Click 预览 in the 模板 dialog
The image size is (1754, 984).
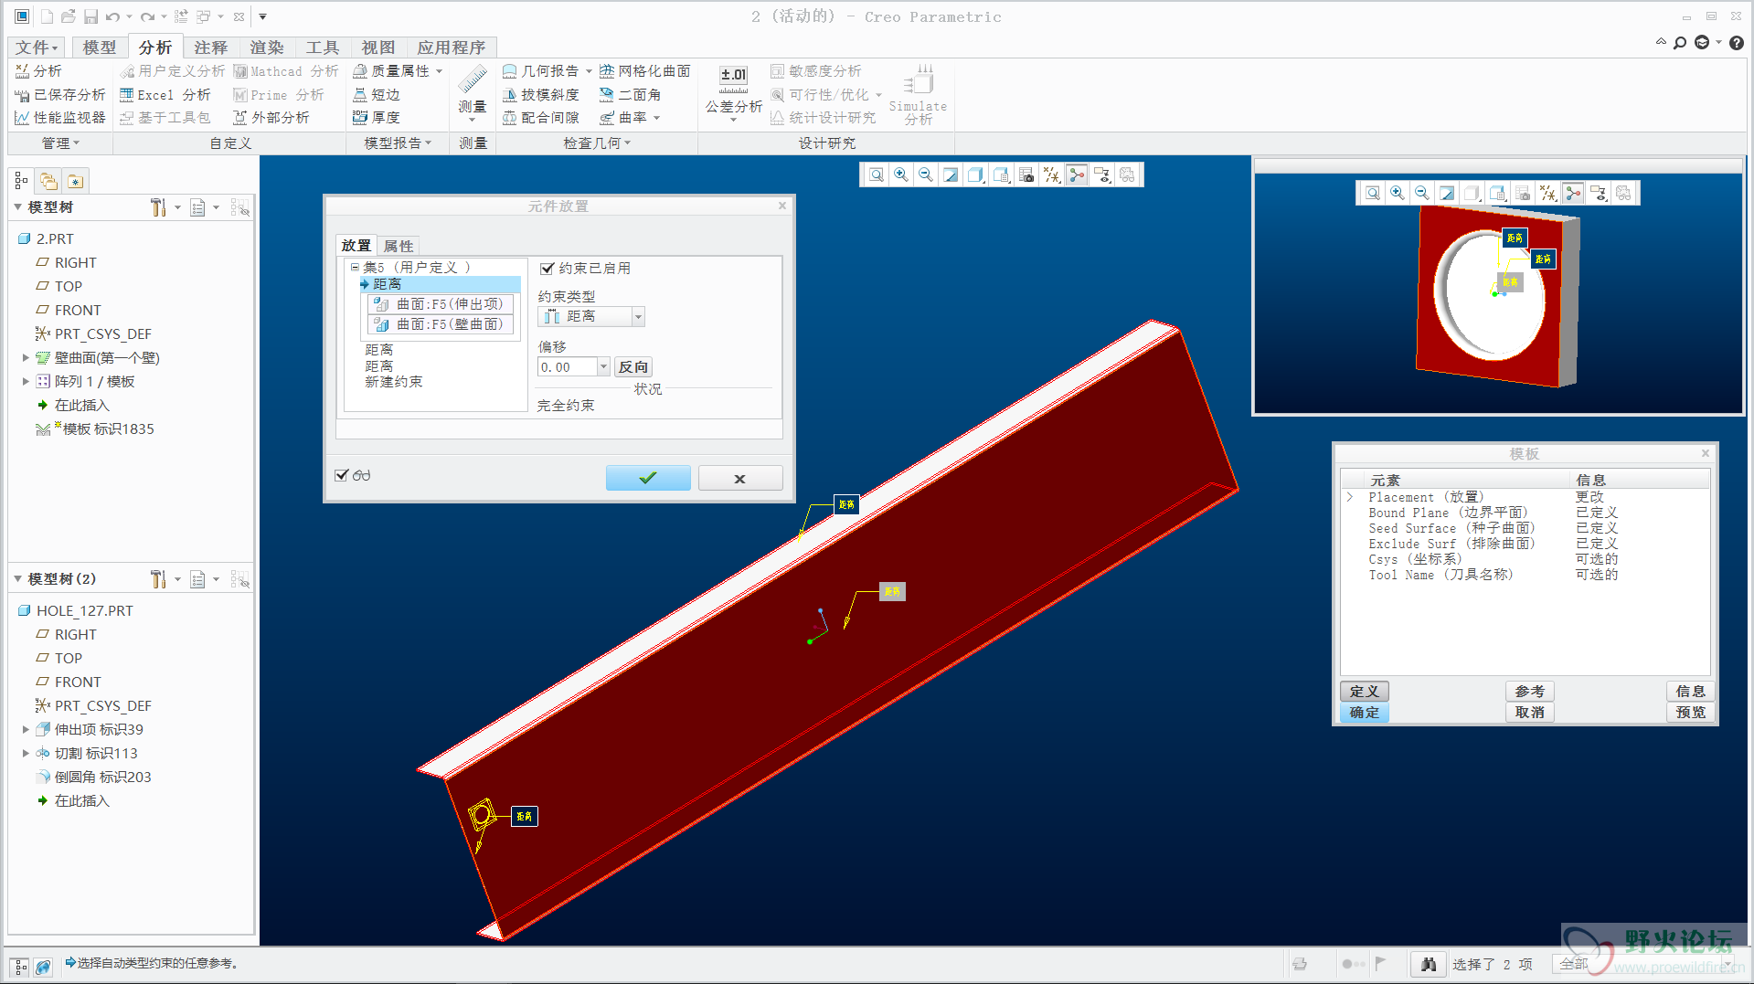1690,713
